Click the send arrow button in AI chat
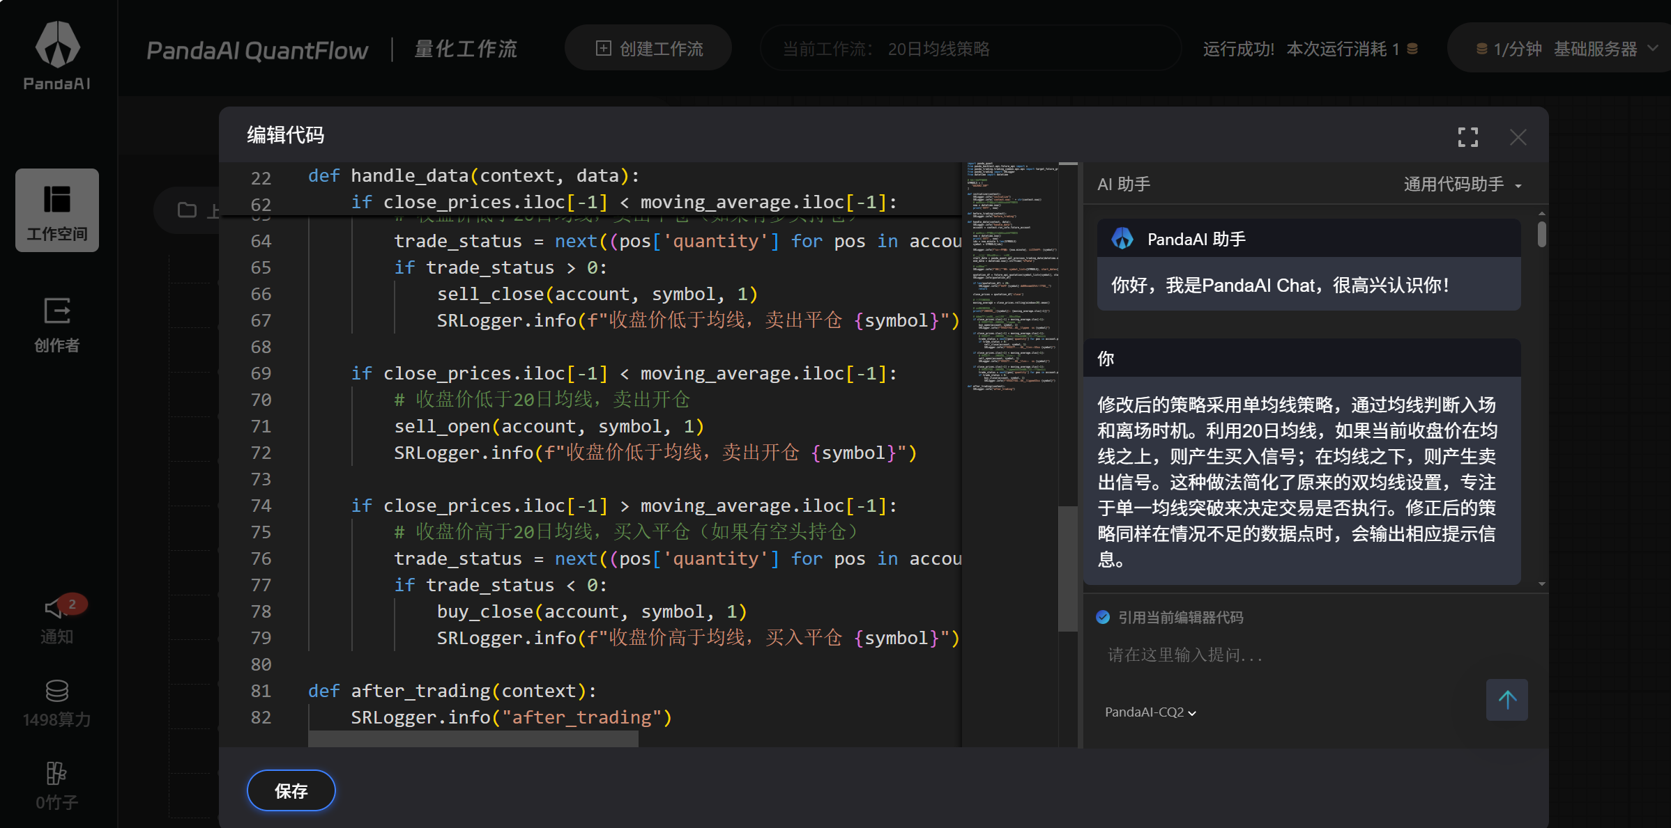The height and width of the screenshot is (828, 1671). point(1506,700)
